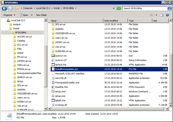Open the address bar history dropdown
Viewport: 173px width, 122px height.
pyautogui.click(x=114, y=8)
